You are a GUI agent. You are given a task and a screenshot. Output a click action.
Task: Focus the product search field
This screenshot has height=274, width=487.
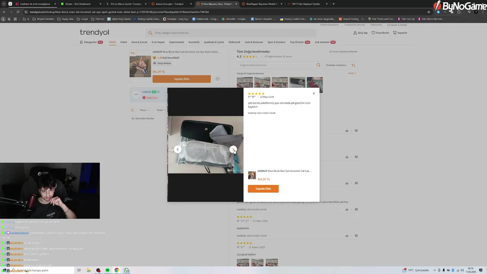pyautogui.click(x=232, y=33)
